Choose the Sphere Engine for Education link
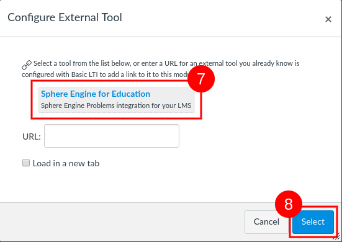The height and width of the screenshot is (242, 342). (x=96, y=94)
